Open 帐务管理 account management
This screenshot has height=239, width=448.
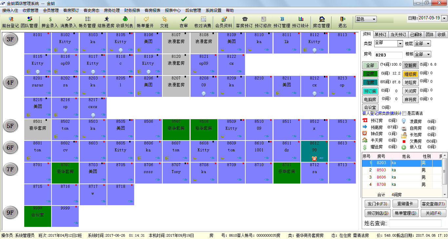pyautogui.click(x=87, y=22)
